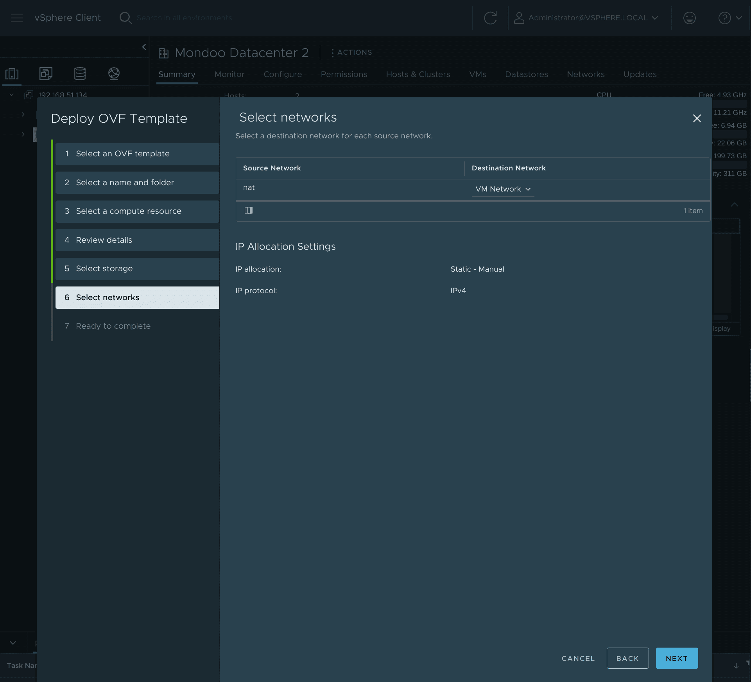Manage columns in the source network table
This screenshot has width=751, height=682.
[x=249, y=211]
